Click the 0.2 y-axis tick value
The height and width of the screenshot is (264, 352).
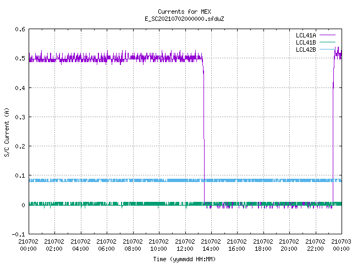20,146
